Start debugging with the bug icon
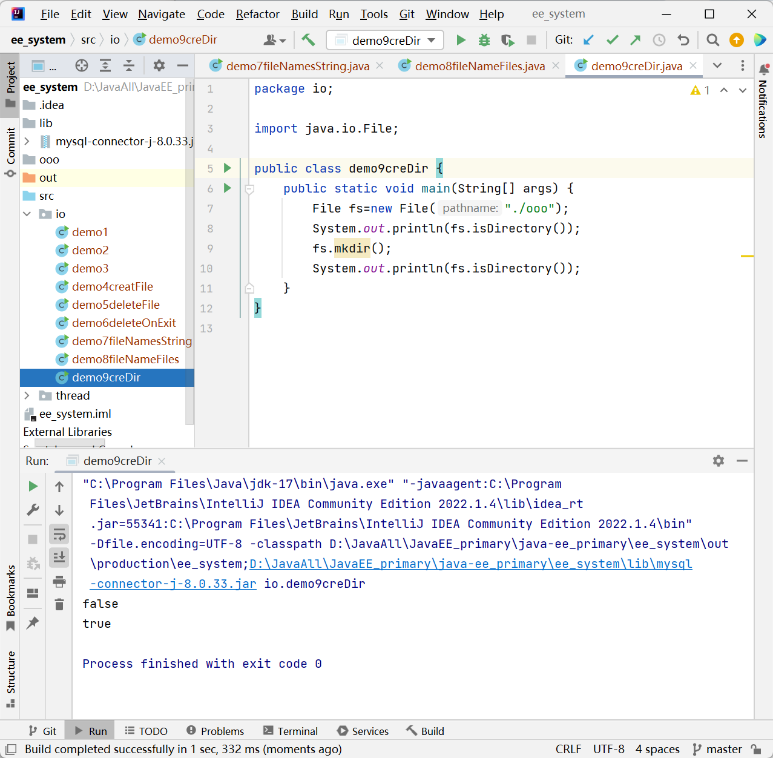Viewport: 773px width, 758px height. click(x=484, y=40)
